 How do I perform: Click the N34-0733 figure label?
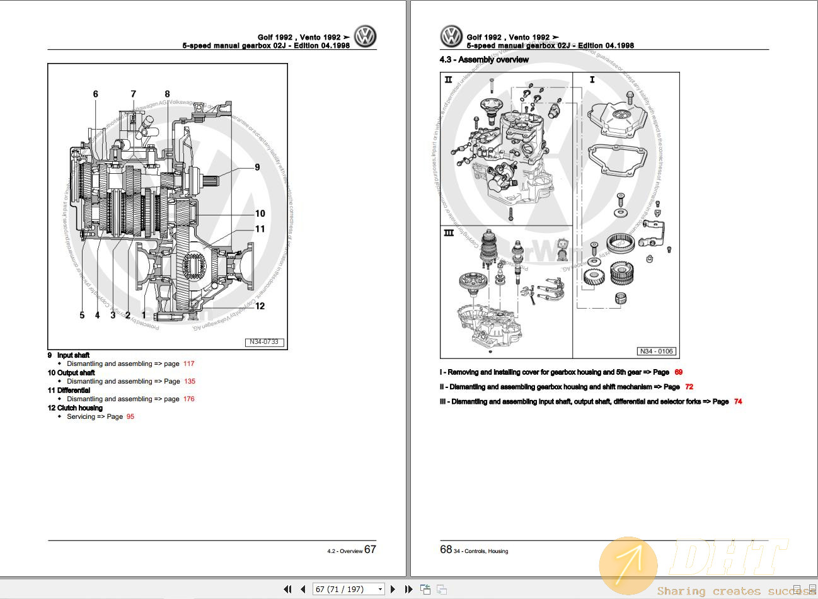tap(264, 342)
